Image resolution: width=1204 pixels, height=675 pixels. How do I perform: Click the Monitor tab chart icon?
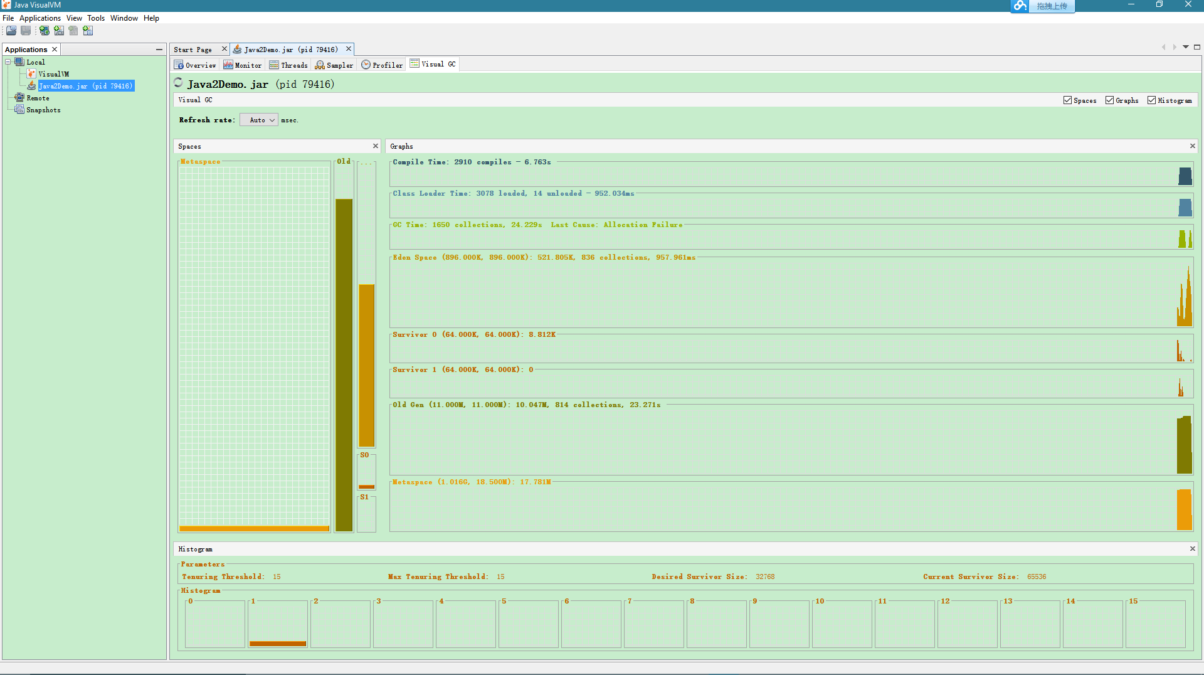[x=228, y=65]
